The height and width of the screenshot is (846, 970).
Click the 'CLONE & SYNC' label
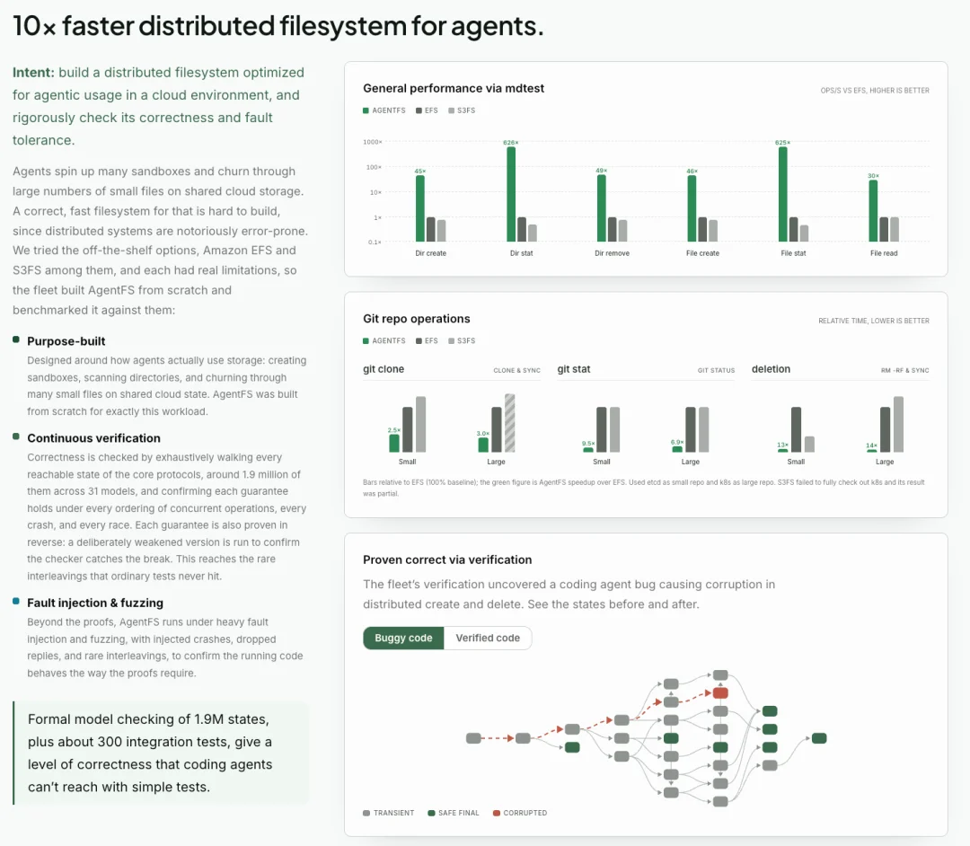516,370
